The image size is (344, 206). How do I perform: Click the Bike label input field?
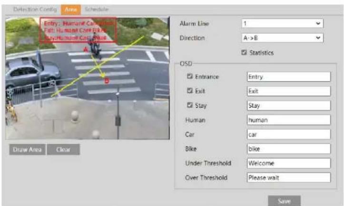pos(289,149)
